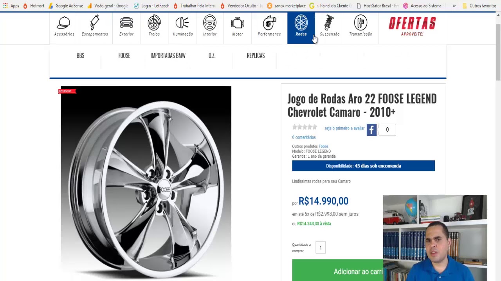
Task: Select the FOOSE wheels submenu item
Action: coord(124,55)
